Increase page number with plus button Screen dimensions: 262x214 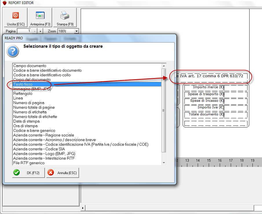point(40,31)
